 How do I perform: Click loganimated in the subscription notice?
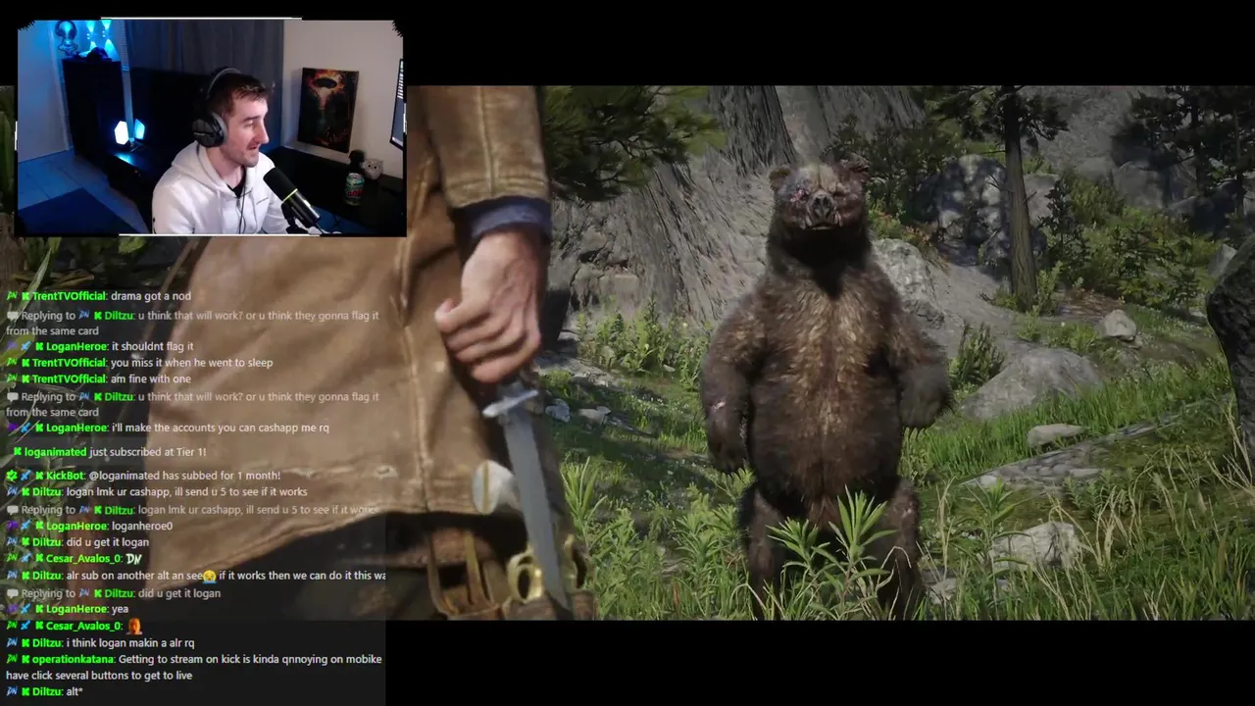pos(55,452)
